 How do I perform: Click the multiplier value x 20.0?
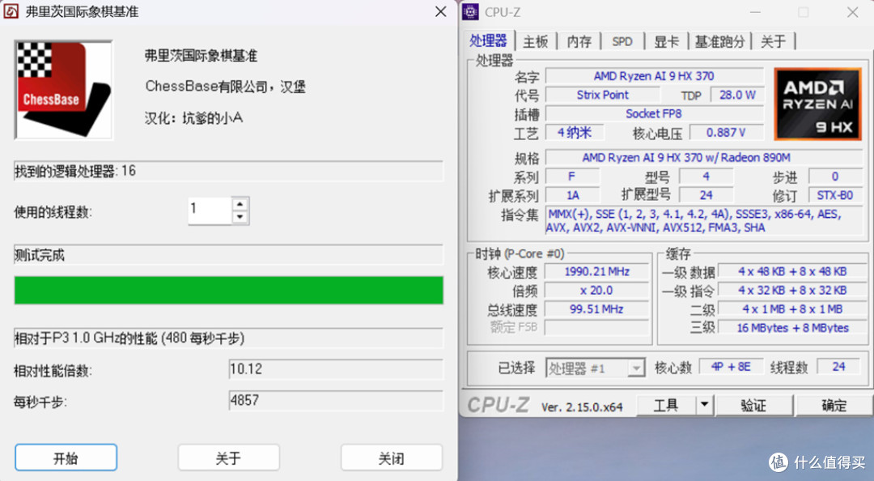coord(596,291)
